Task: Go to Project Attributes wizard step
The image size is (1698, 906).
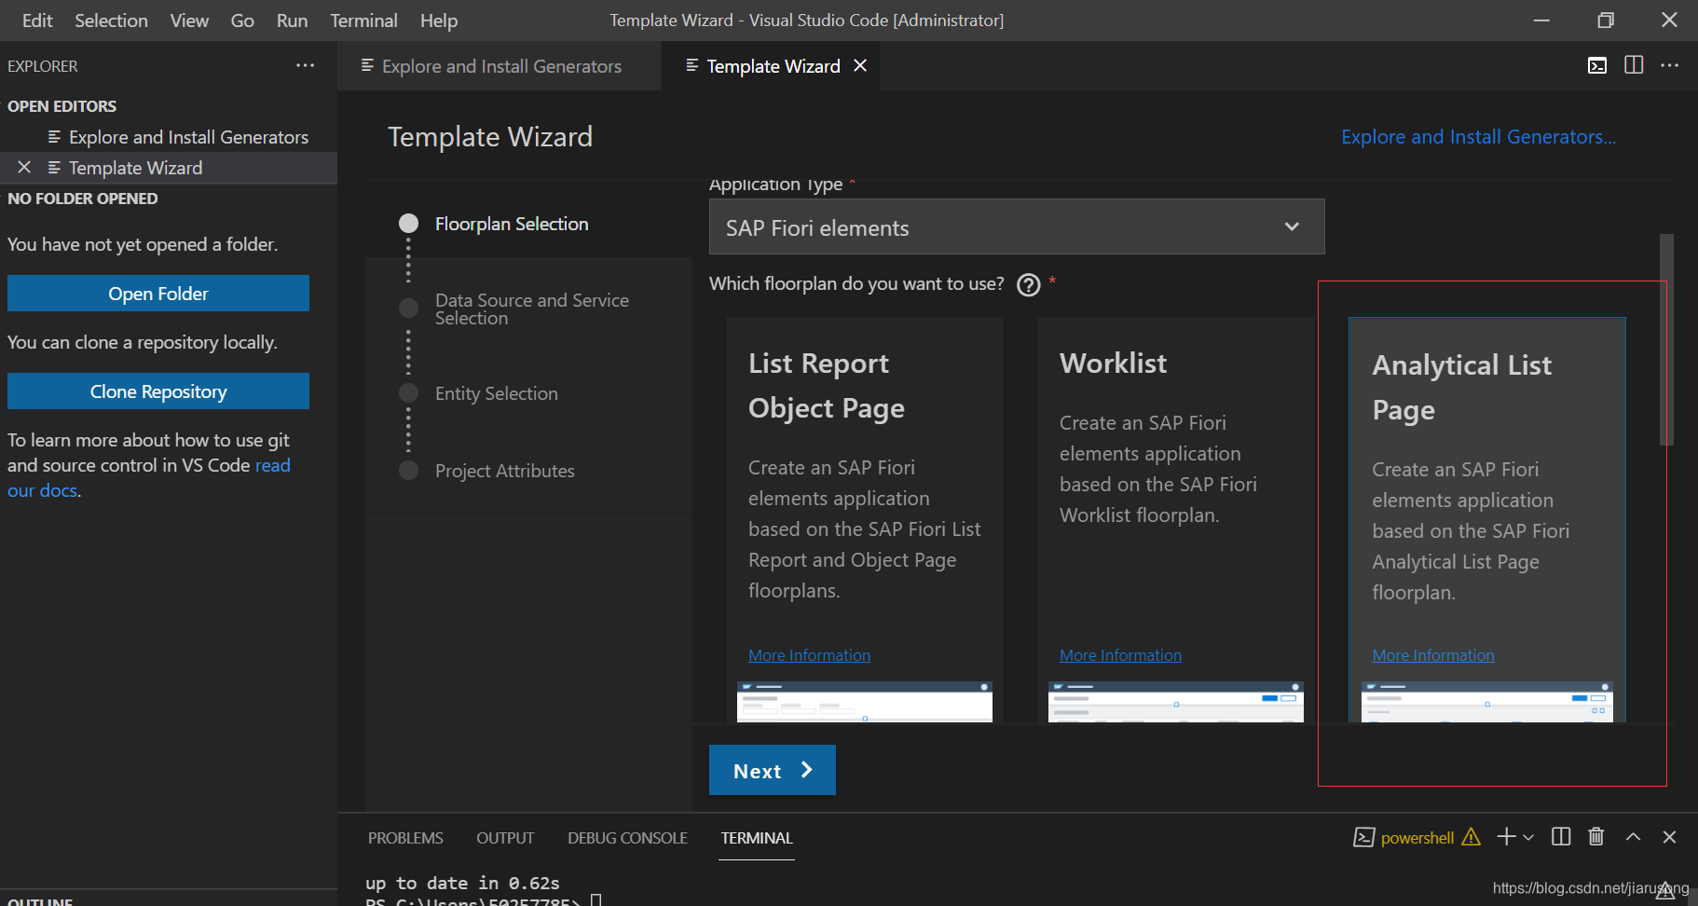Action: [x=504, y=471]
